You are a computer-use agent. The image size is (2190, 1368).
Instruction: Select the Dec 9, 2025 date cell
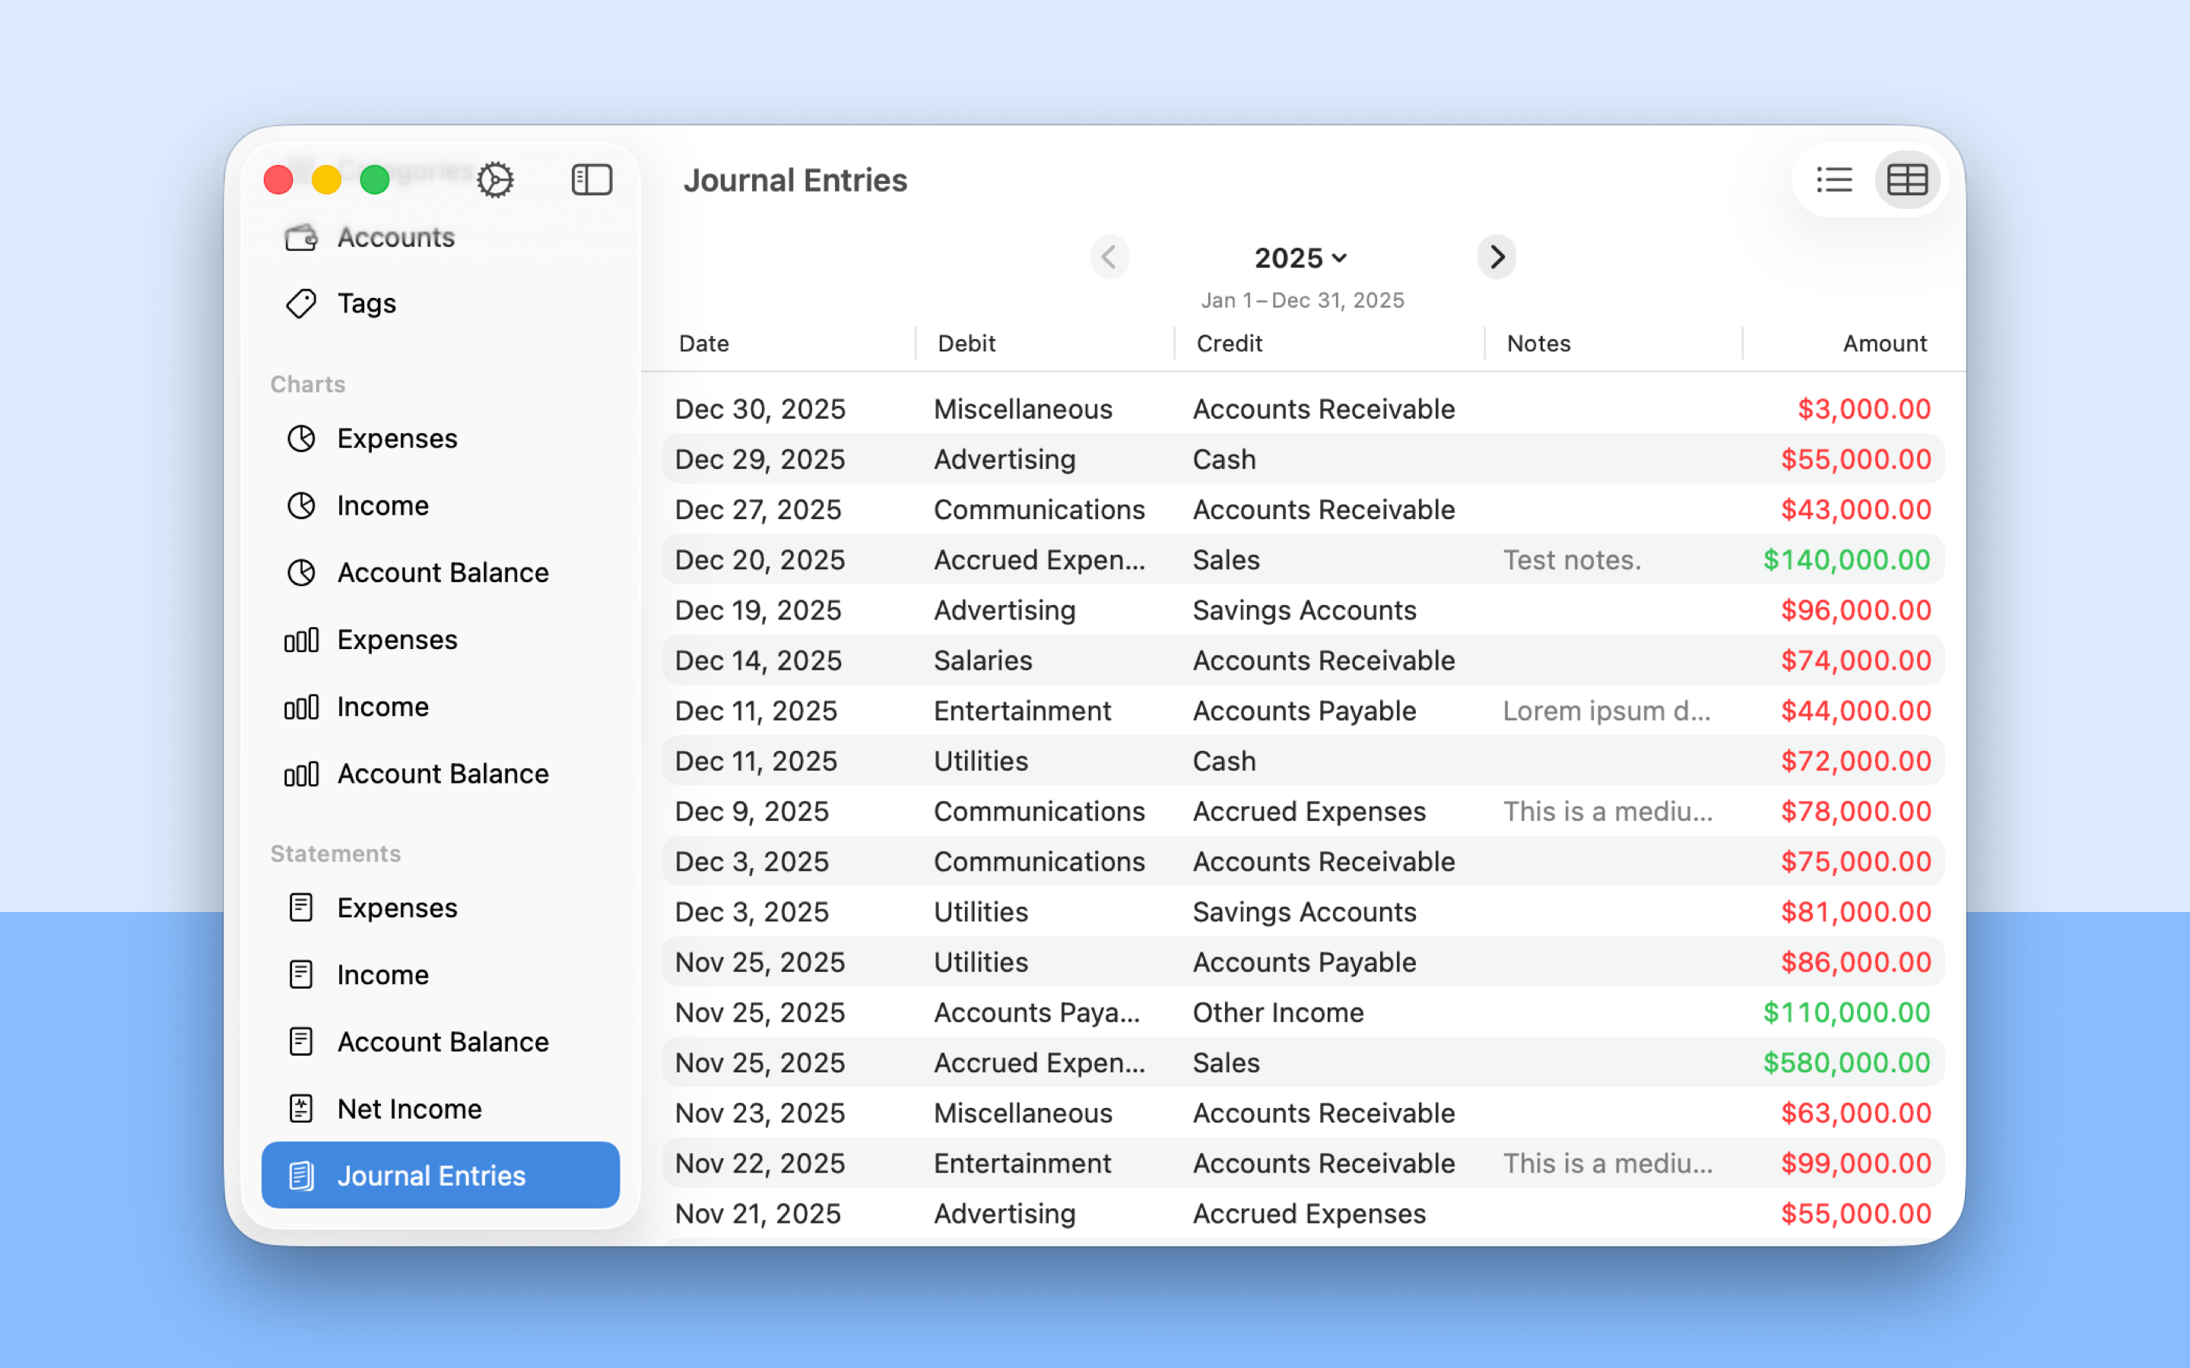pyautogui.click(x=752, y=812)
